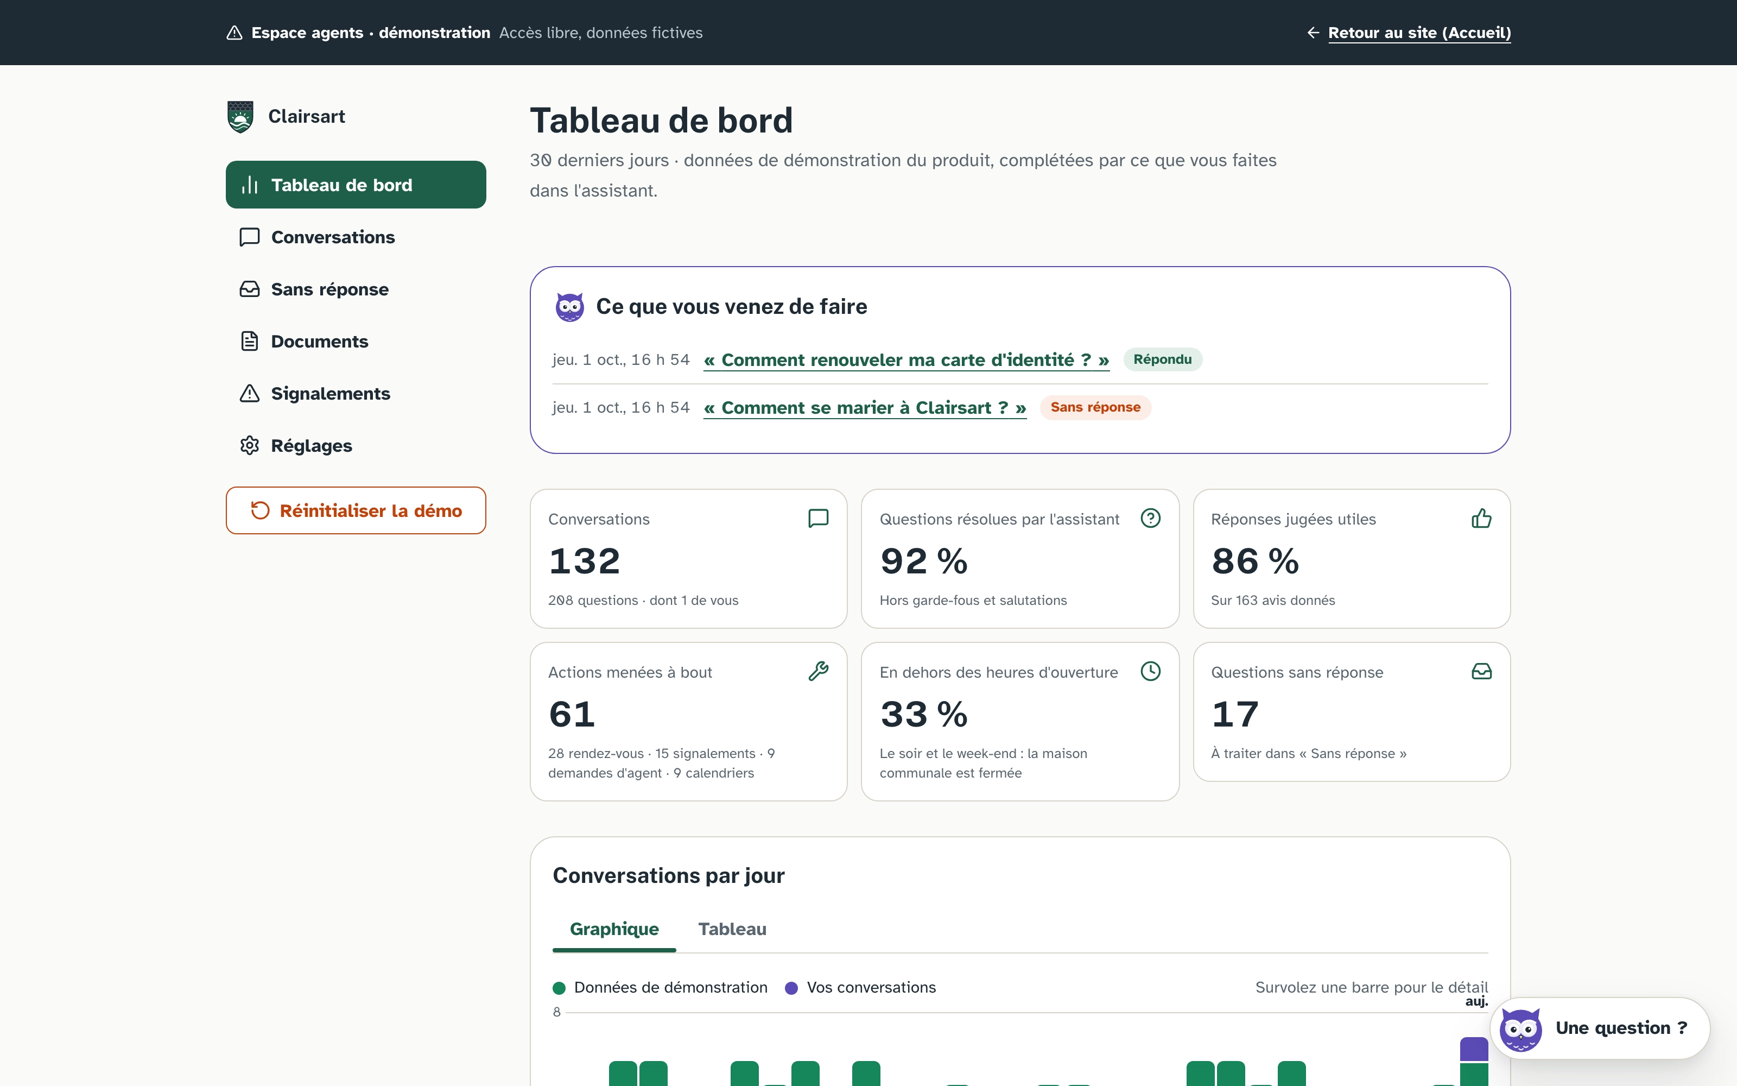Select the Graphique tab

pos(614,930)
